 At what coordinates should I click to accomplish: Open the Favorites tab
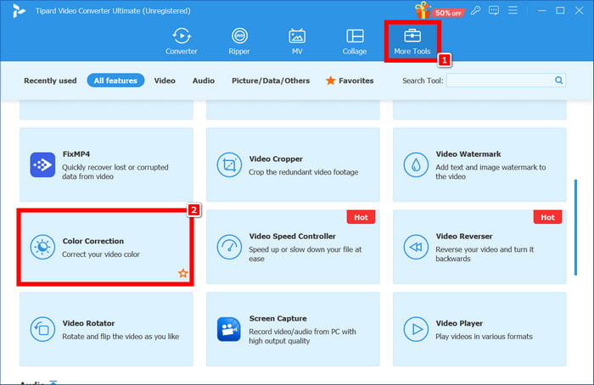click(350, 81)
